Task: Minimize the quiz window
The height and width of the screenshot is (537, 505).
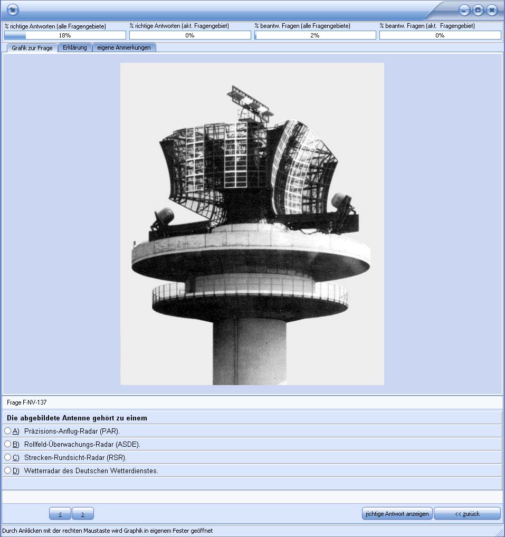Action: 464,10
